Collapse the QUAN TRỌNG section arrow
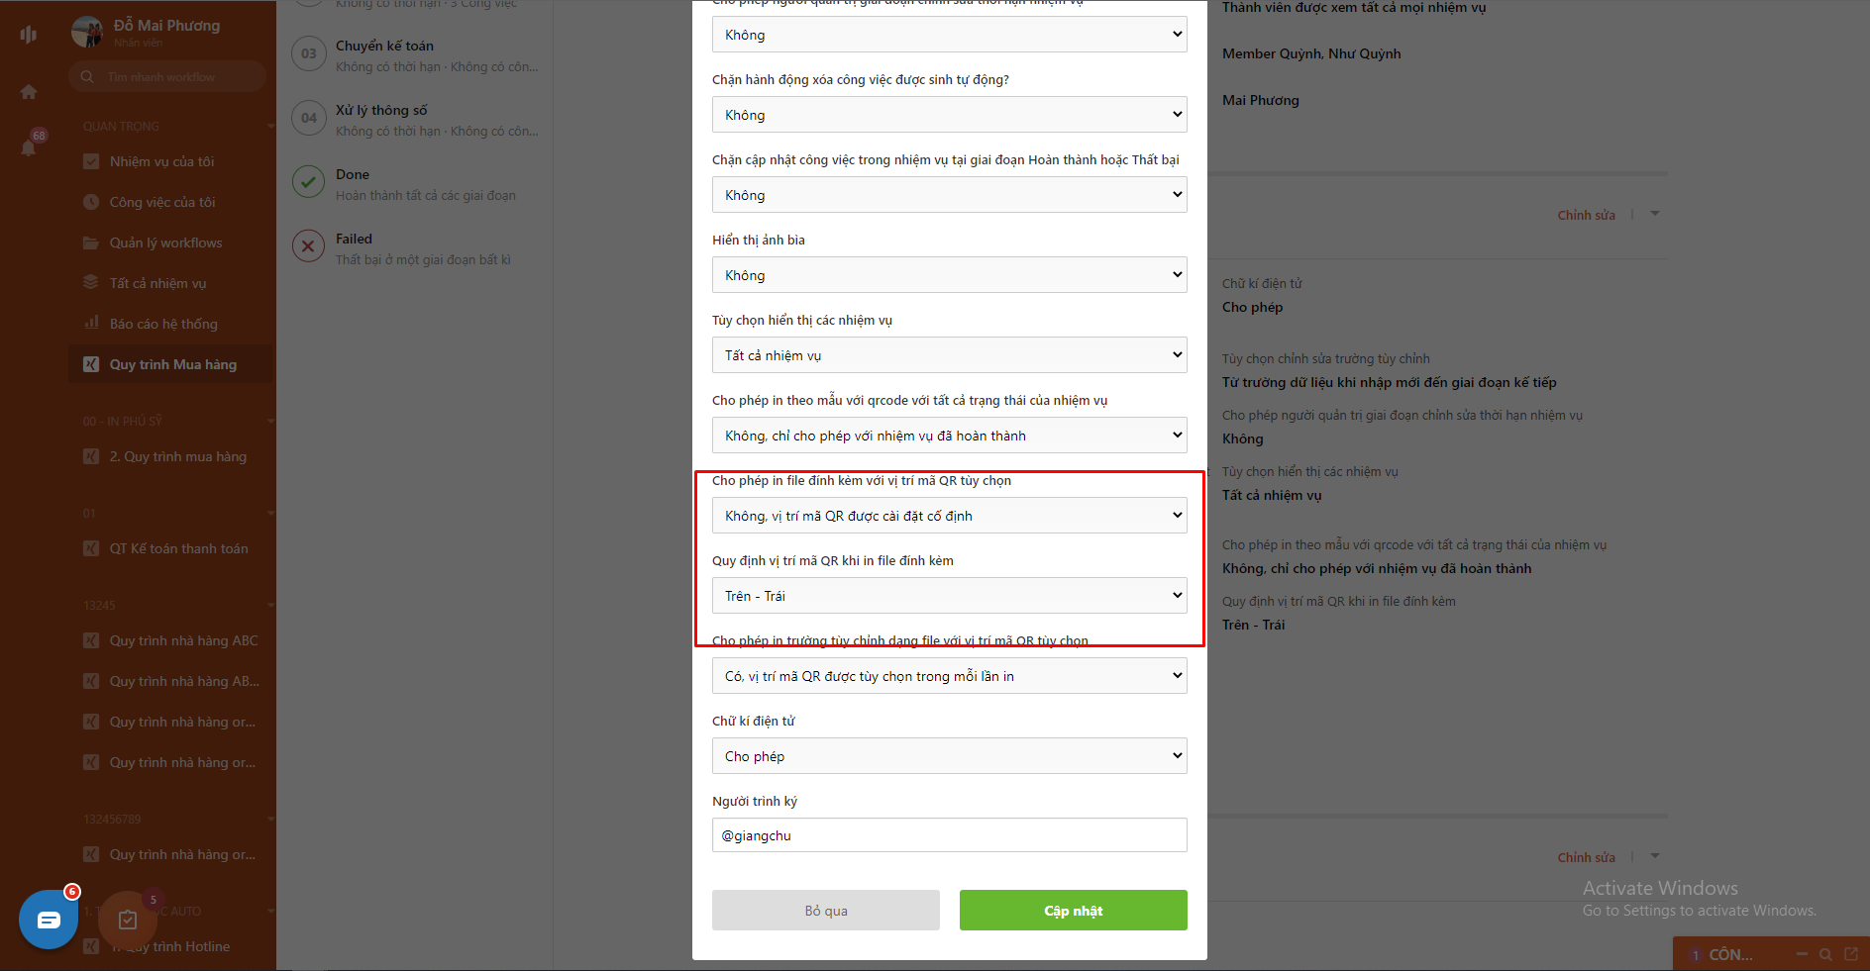Screen dimensions: 1870x971 point(270,127)
